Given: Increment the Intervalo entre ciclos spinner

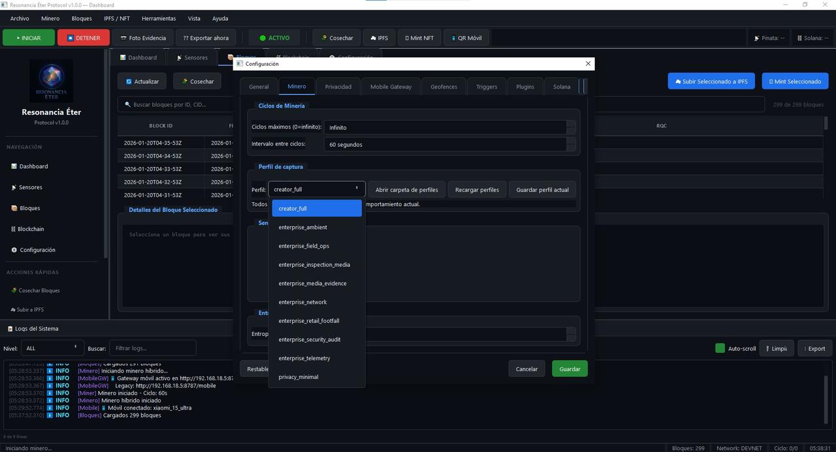Looking at the screenshot, I should [571, 141].
